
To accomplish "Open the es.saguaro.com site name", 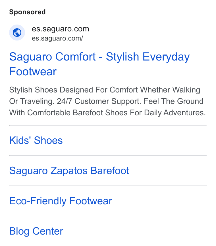I will click(x=60, y=29).
